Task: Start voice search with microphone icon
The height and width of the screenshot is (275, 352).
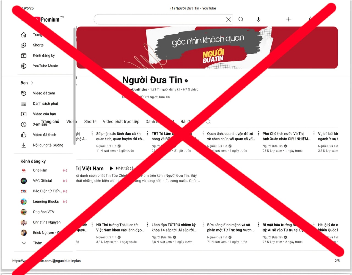Action: 258,19
